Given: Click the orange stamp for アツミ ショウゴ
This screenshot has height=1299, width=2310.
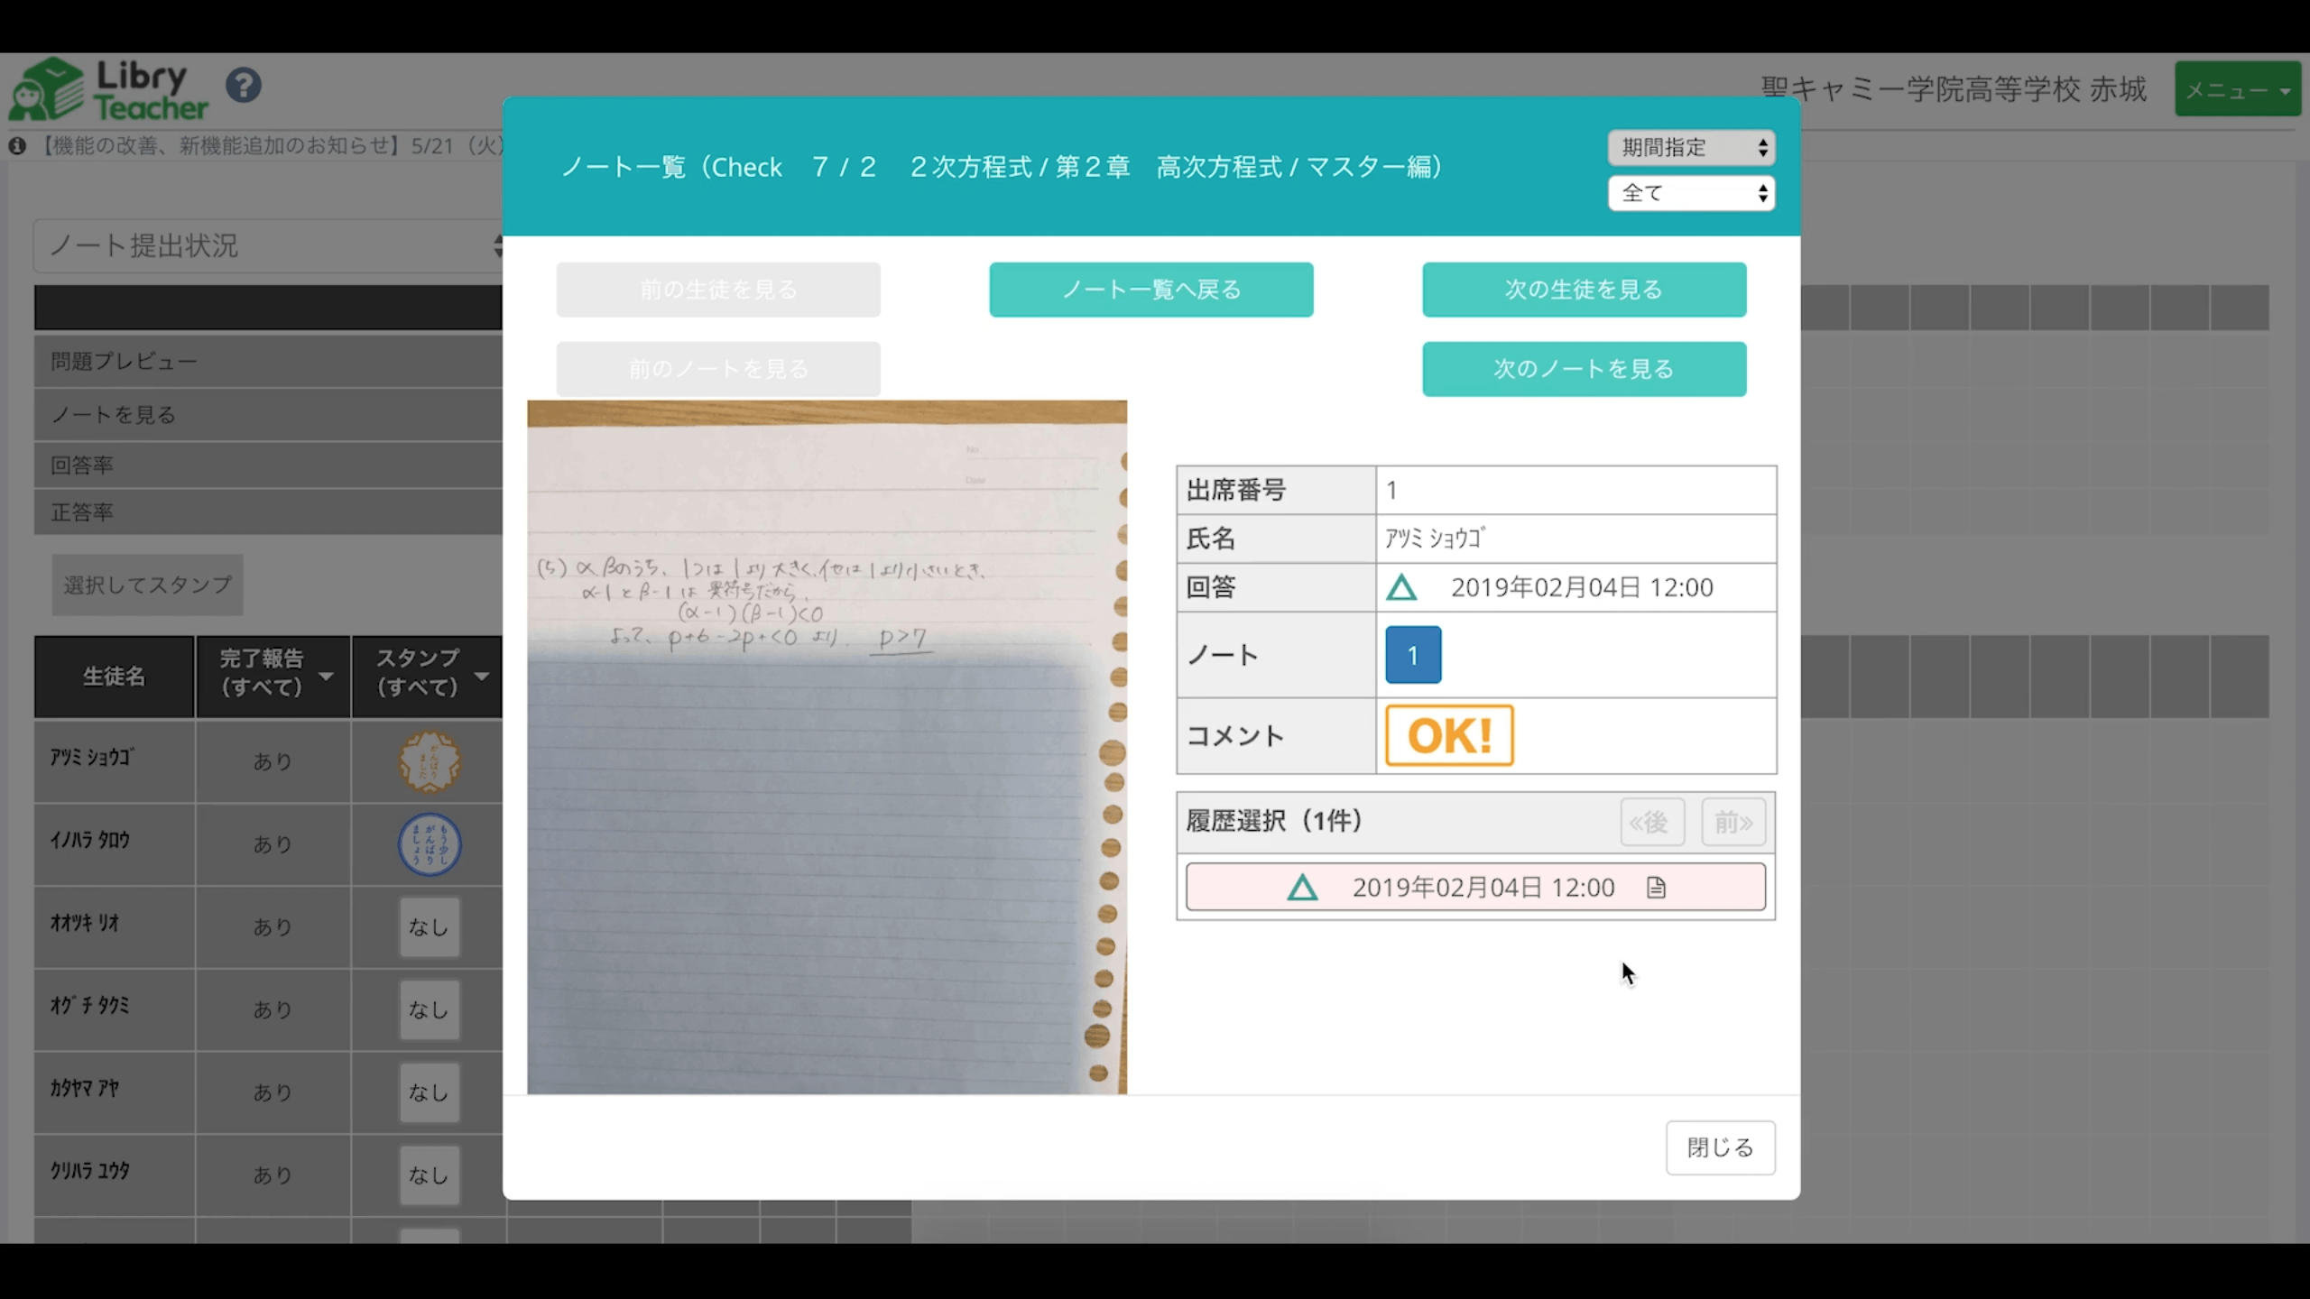Looking at the screenshot, I should coord(430,761).
